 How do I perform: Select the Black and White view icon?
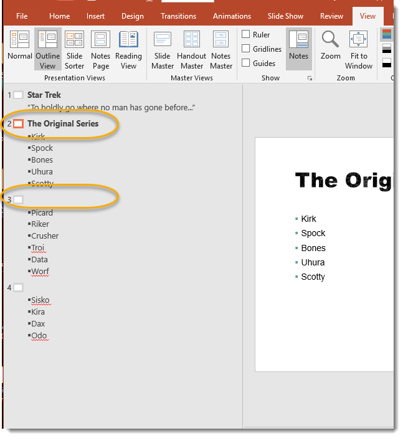(387, 63)
